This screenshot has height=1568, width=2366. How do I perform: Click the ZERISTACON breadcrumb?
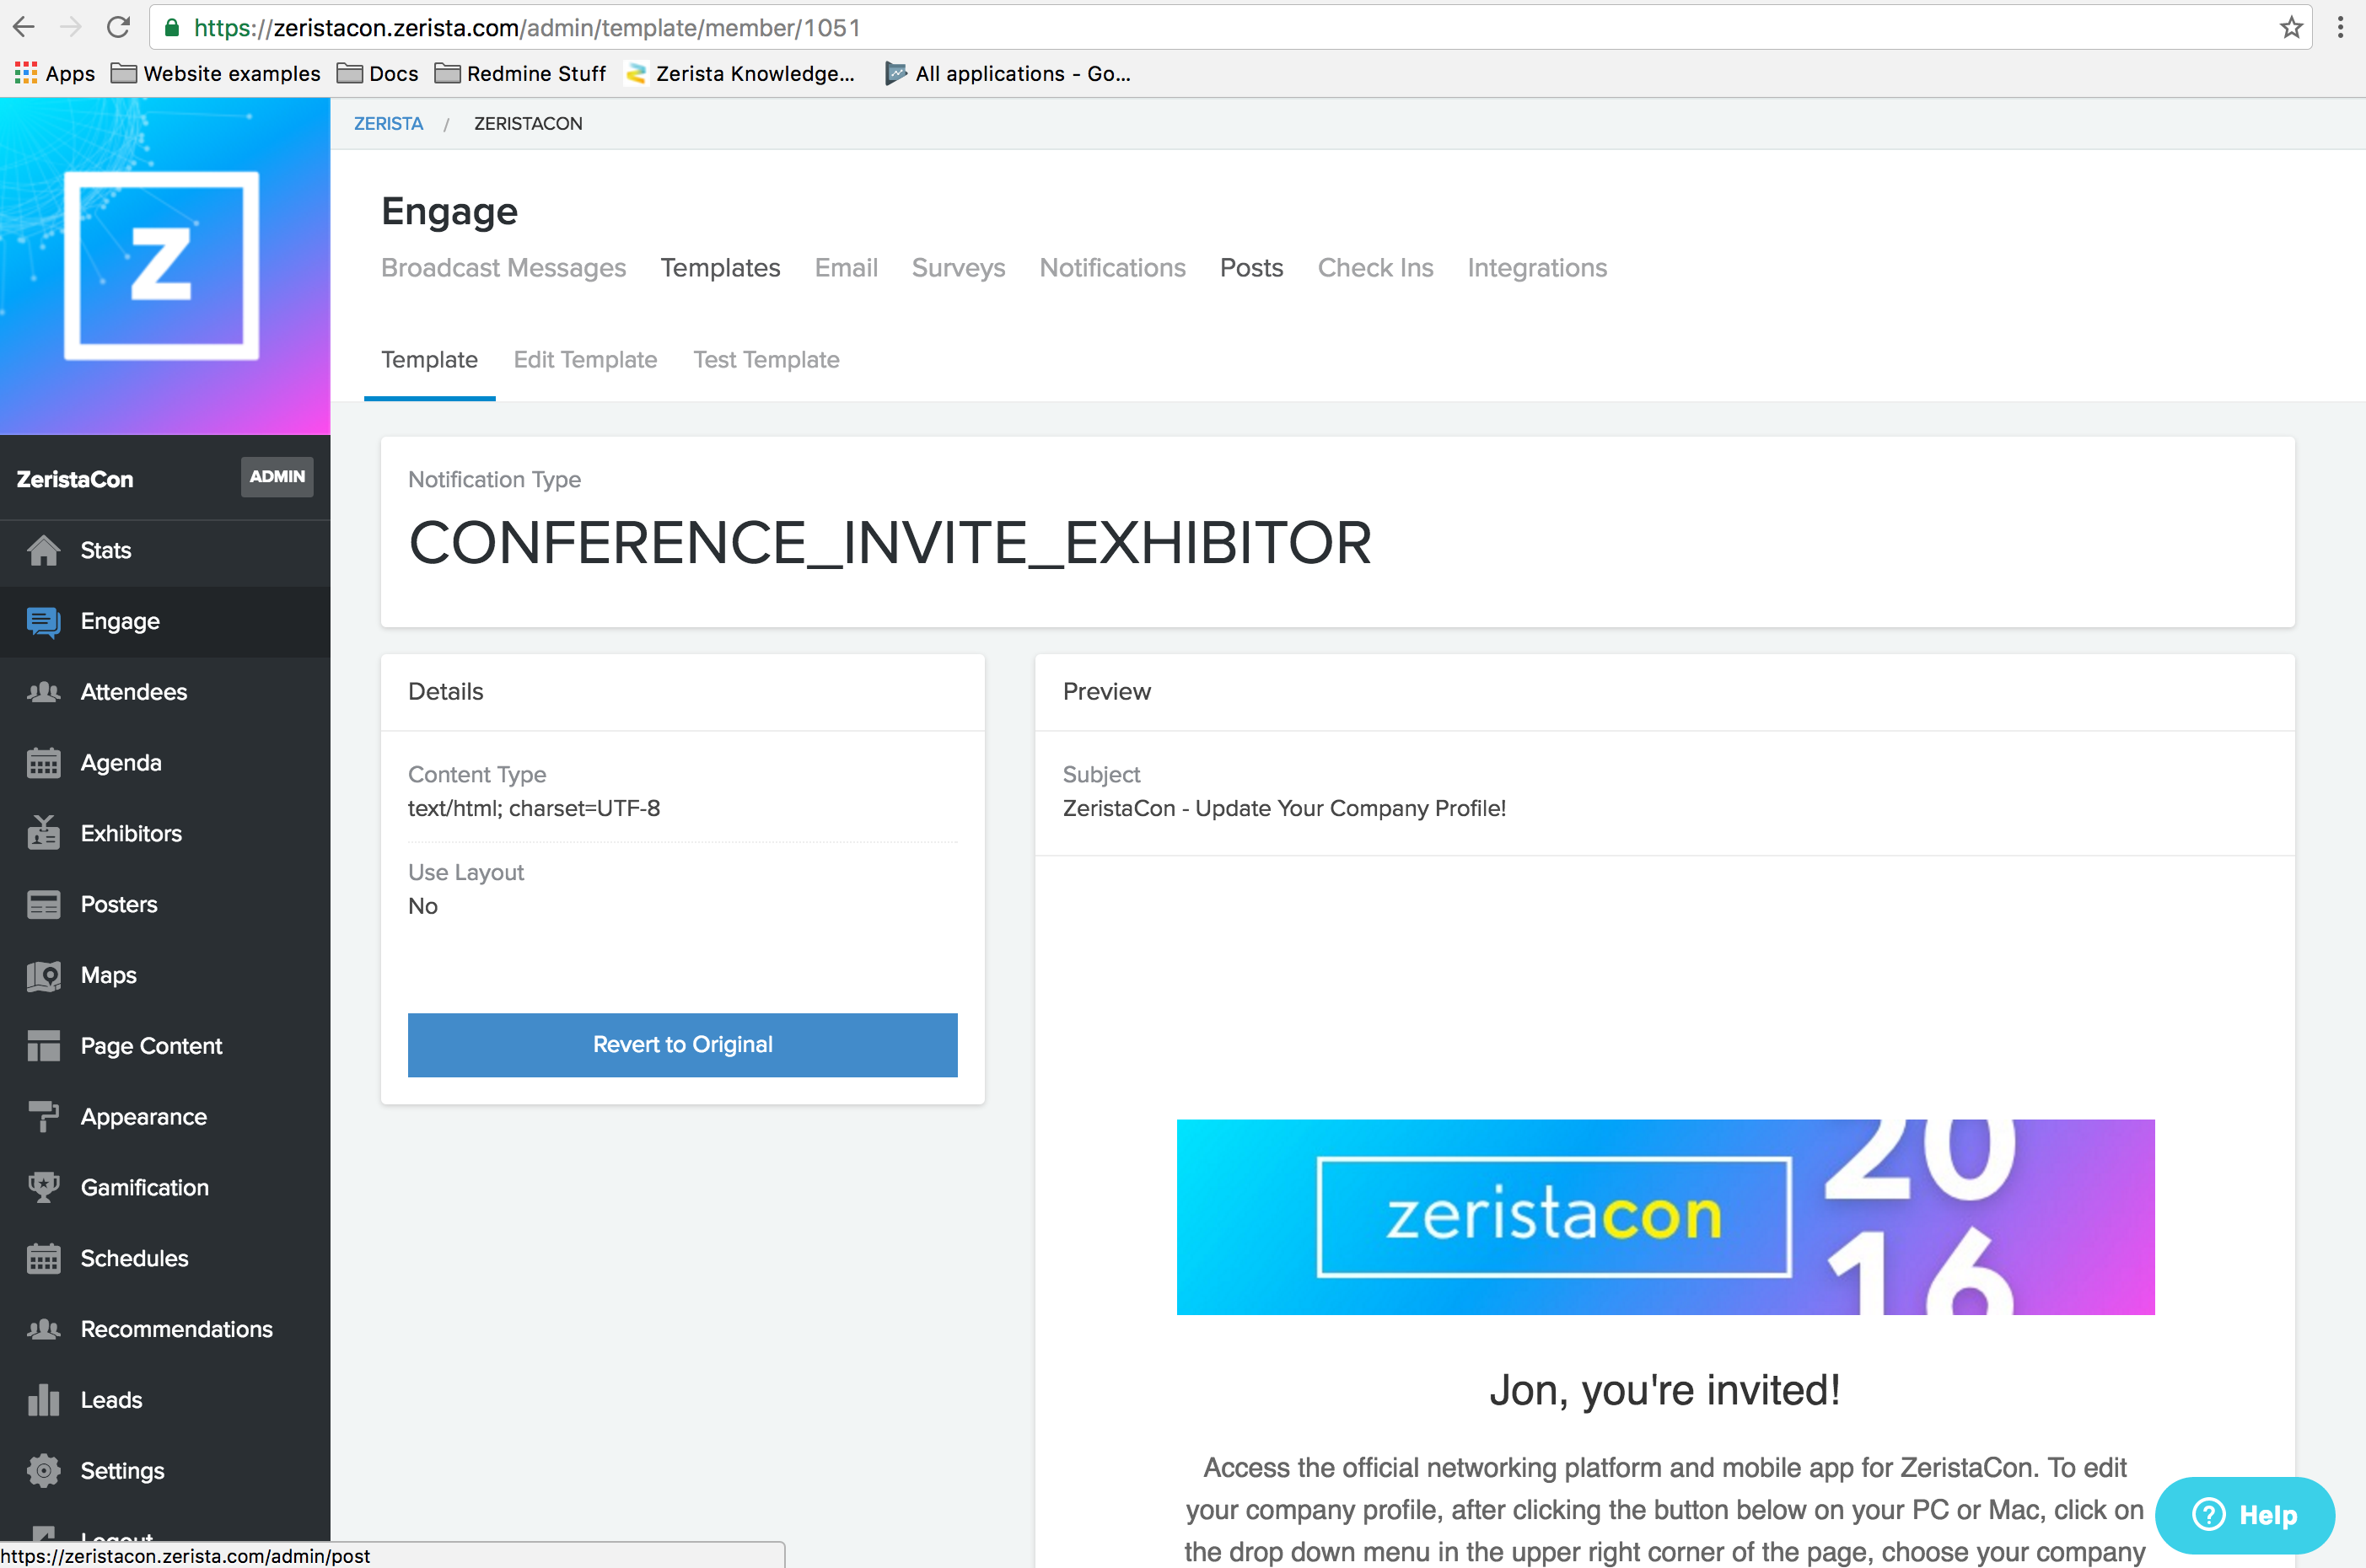(528, 123)
